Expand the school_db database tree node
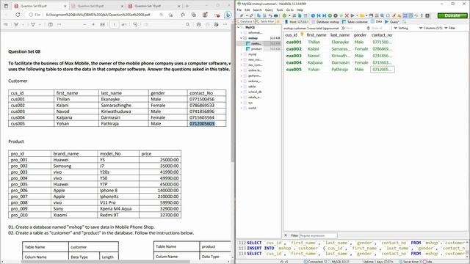The width and height of the screenshot is (470, 264). [x=242, y=92]
